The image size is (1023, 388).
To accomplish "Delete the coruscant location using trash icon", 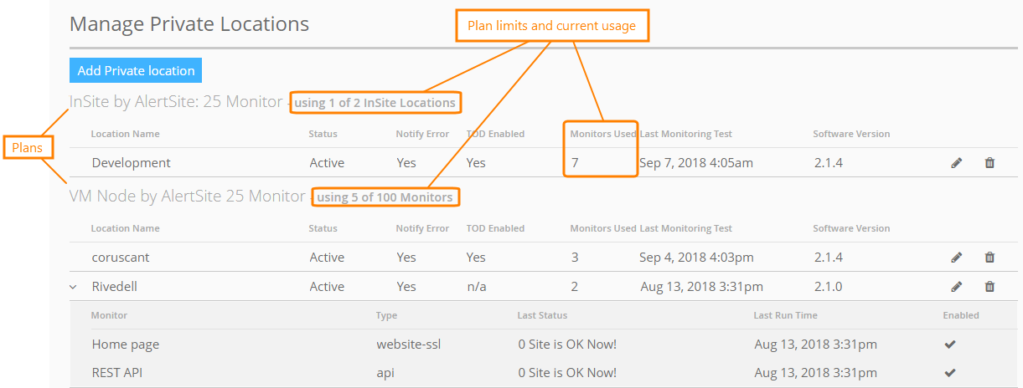I will [x=989, y=258].
